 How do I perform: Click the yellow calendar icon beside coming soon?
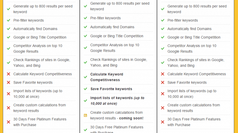(x=85, y=115)
